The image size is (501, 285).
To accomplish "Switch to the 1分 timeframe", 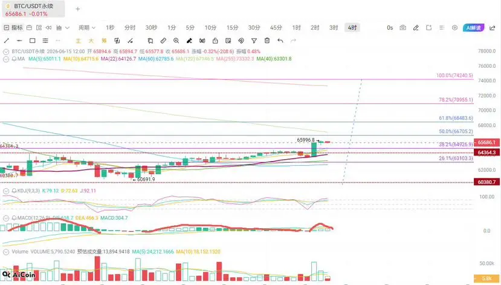I will click(x=172, y=28).
